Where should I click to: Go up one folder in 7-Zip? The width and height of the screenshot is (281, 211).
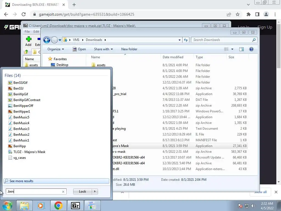coord(26,52)
